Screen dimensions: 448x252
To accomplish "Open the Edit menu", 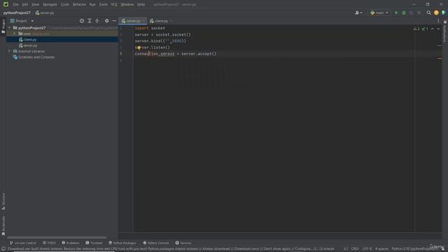I will (x=25, y=5).
